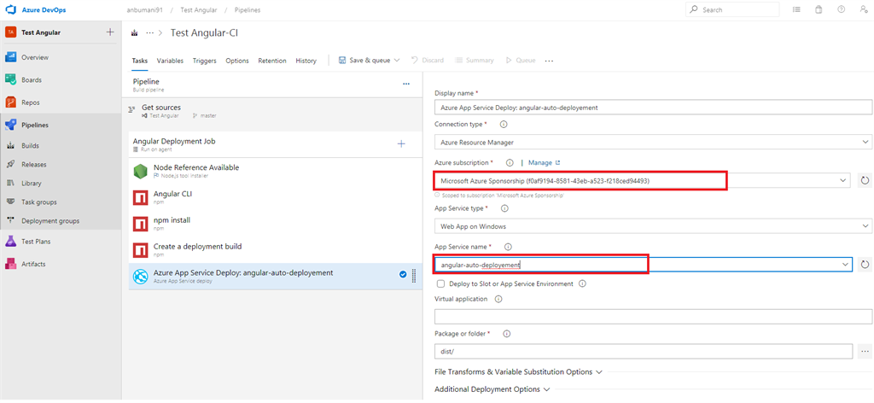This screenshot has width=874, height=403.
Task: Switch to the Variables tab
Action: [x=170, y=61]
